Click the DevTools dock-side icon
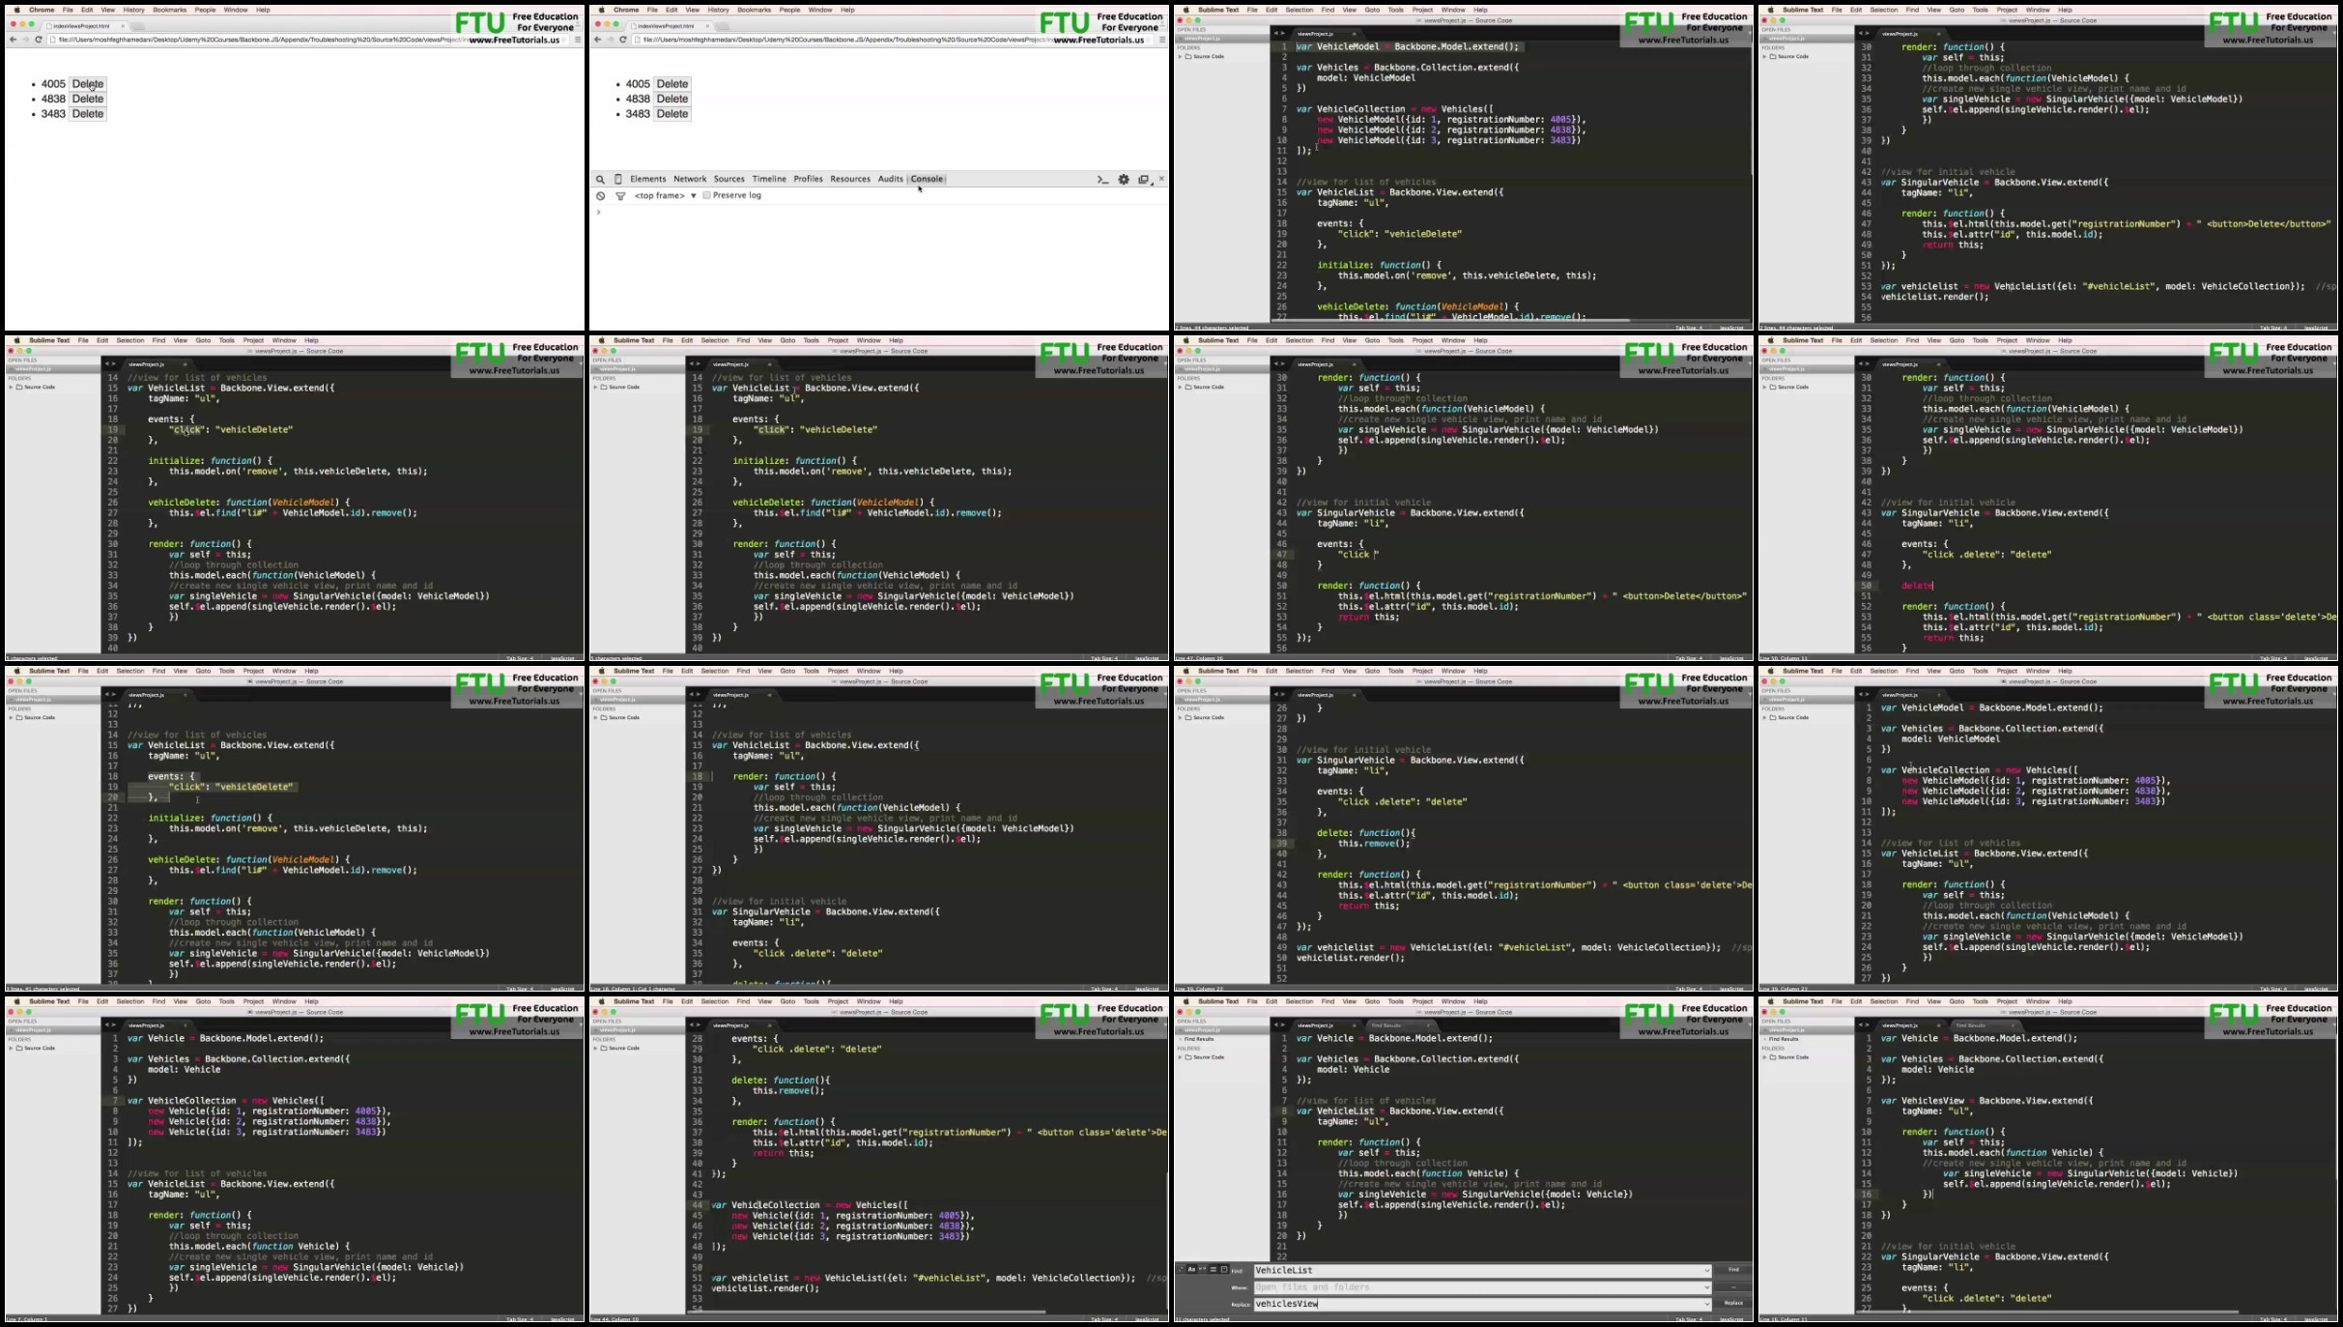The height and width of the screenshot is (1327, 2343). click(x=1144, y=180)
